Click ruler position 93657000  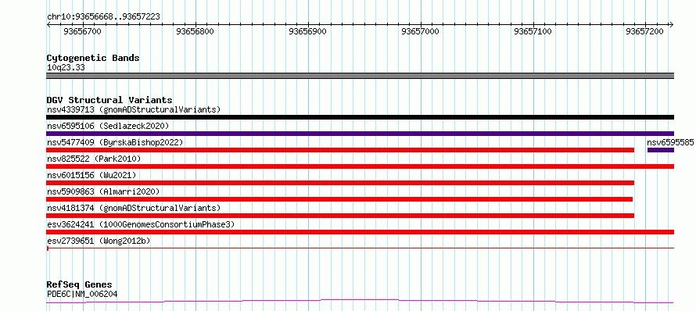[x=420, y=31]
